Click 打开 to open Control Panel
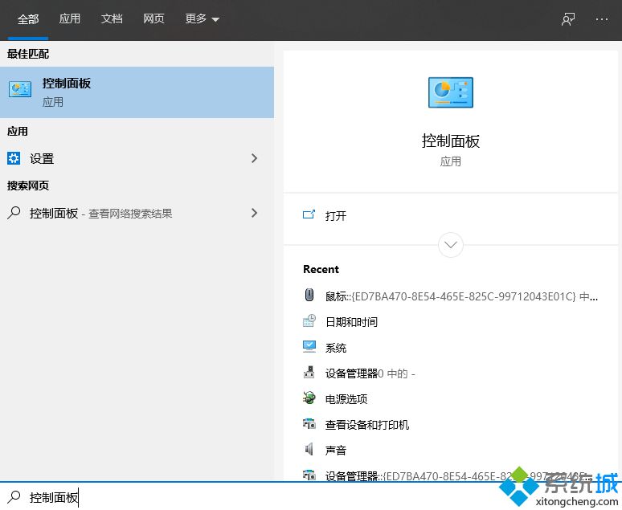This screenshot has height=510, width=622. click(336, 216)
